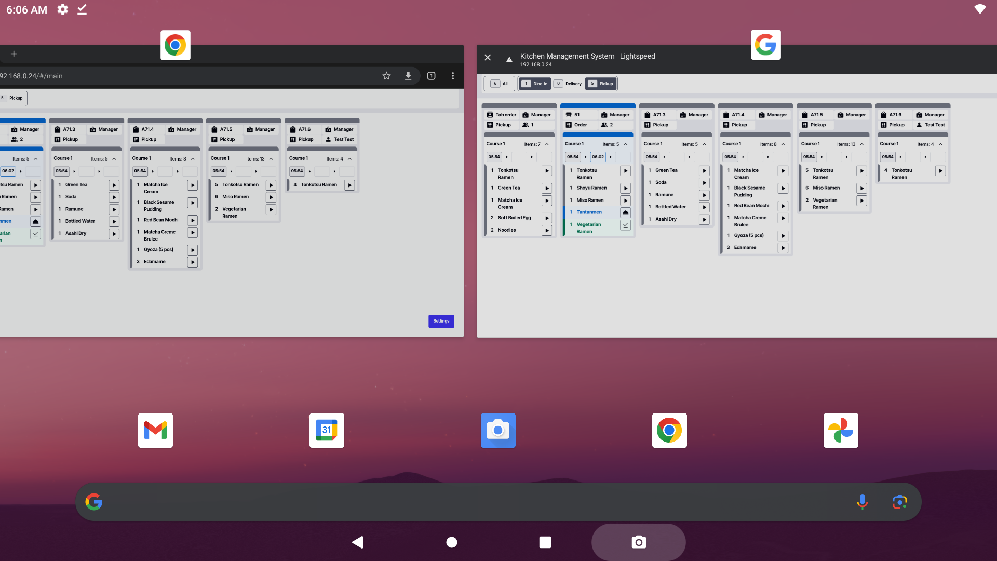Filter orders by the Dine-in tab
This screenshot has height=561, width=997.
(535, 84)
